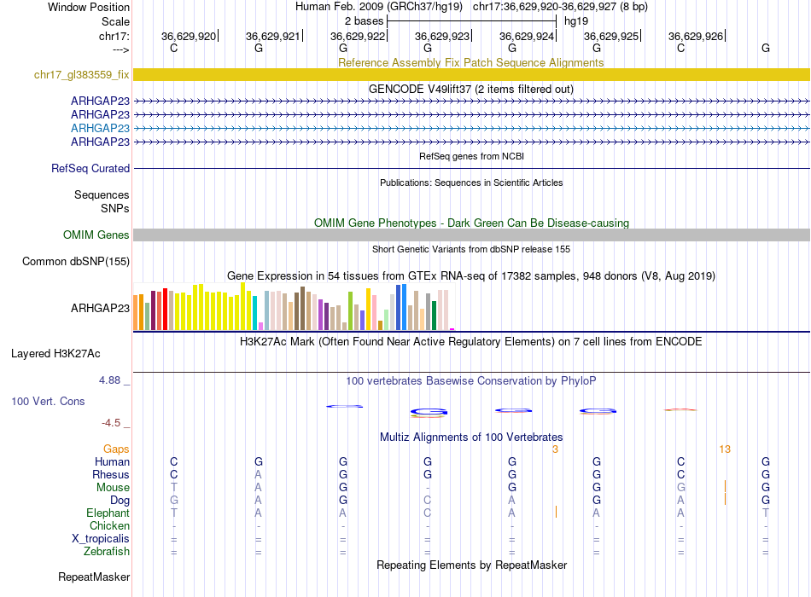Click the ARHGAP23 GTEx expression label

coord(100,308)
